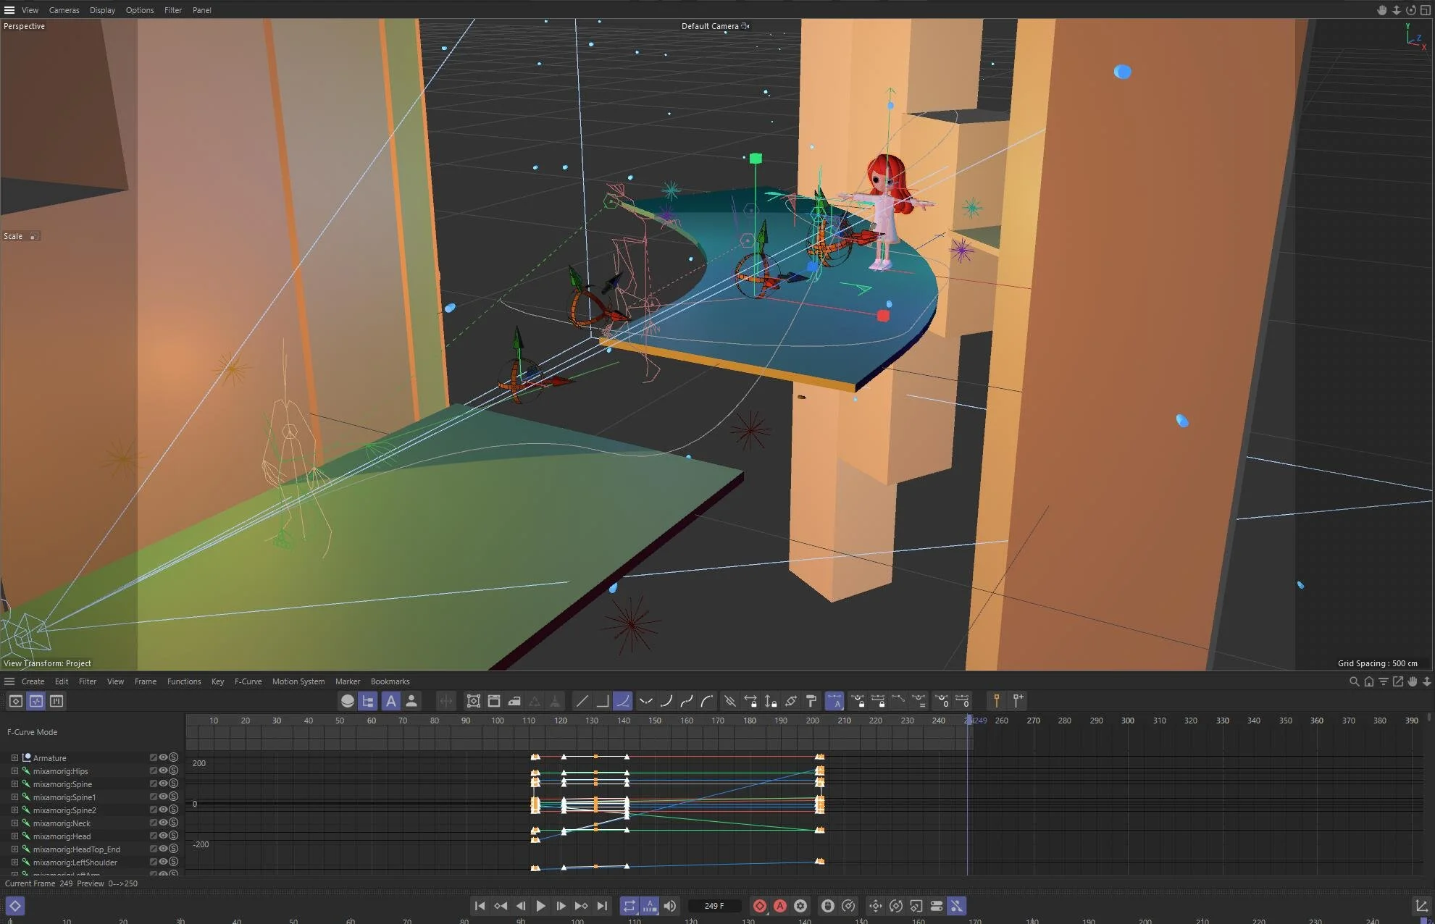Open the Motion System menu
Viewport: 1435px width, 924px height.
coord(298,681)
